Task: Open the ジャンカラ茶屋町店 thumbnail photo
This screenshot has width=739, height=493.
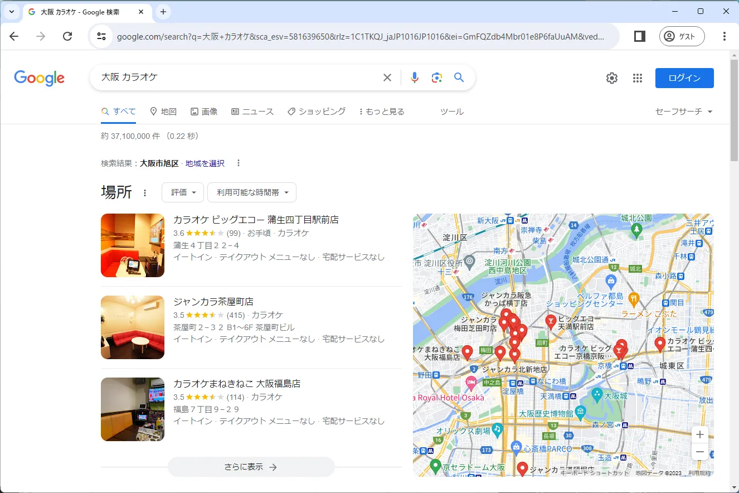Action: (x=133, y=327)
